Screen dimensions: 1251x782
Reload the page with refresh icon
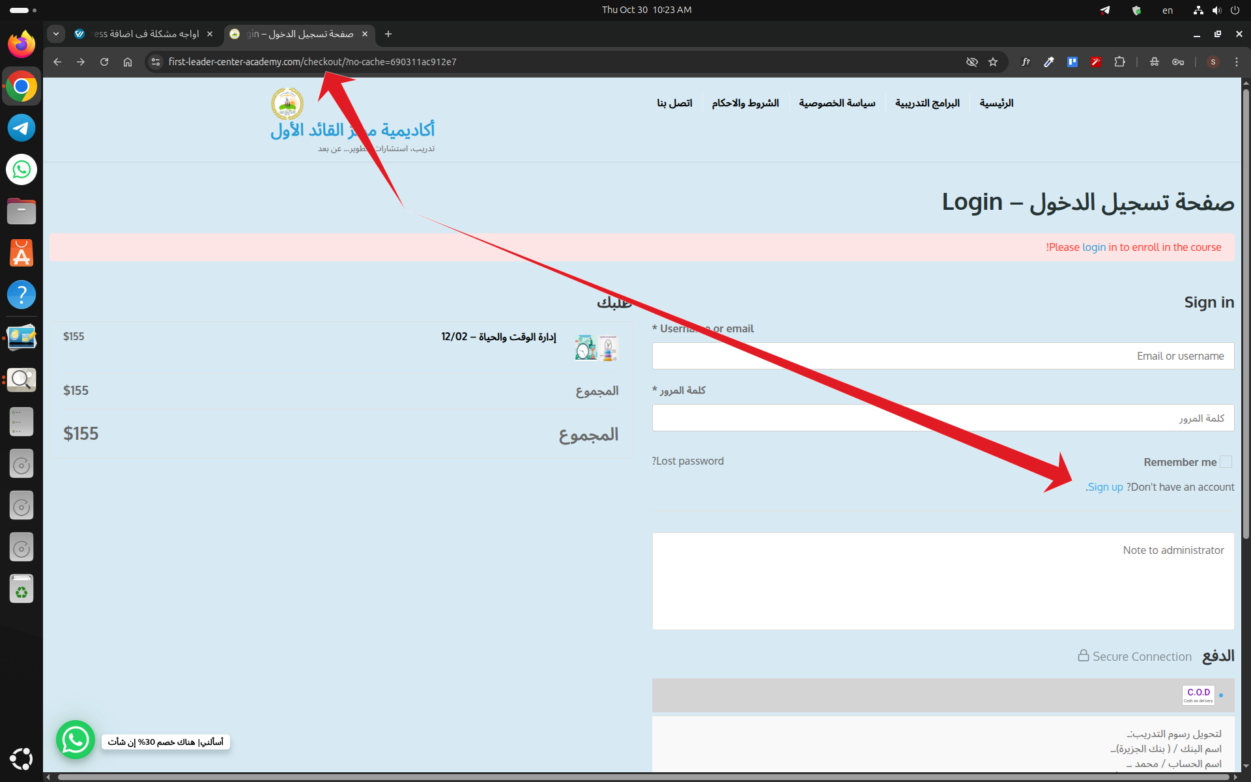pos(104,62)
